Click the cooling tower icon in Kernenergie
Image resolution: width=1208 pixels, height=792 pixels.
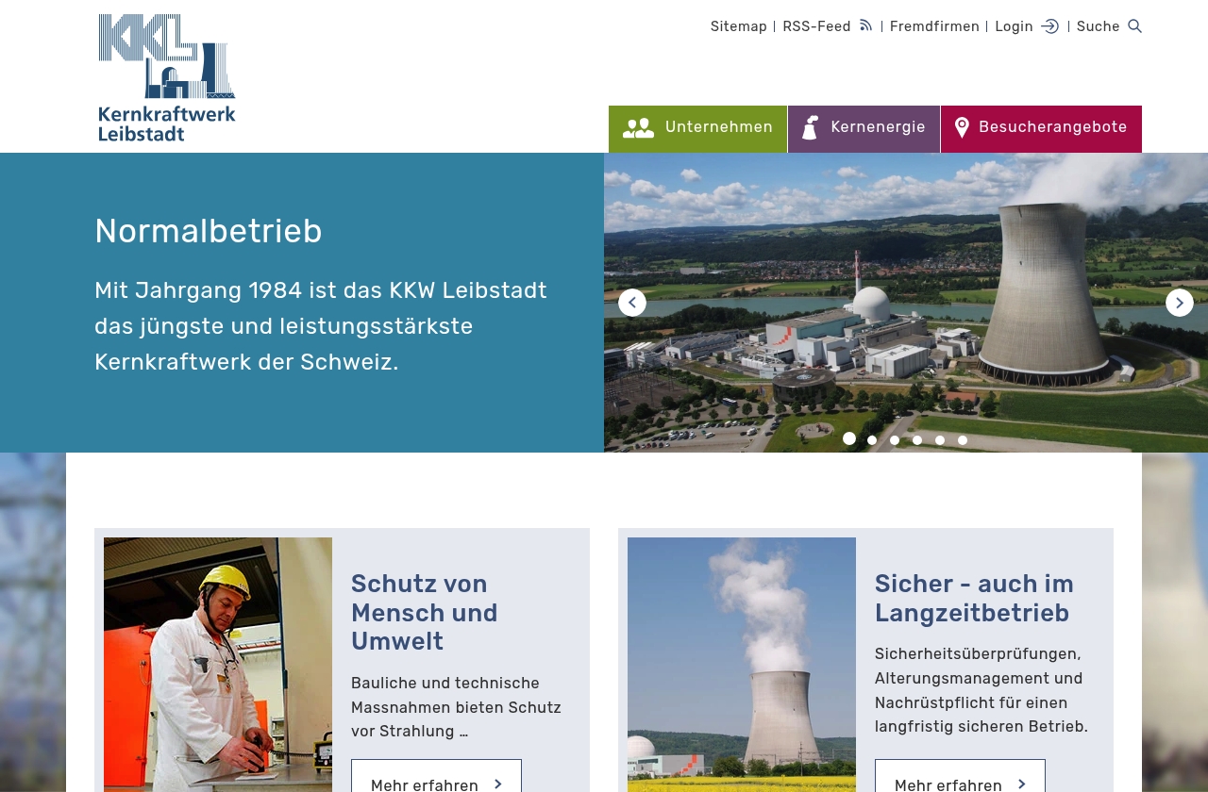(810, 128)
